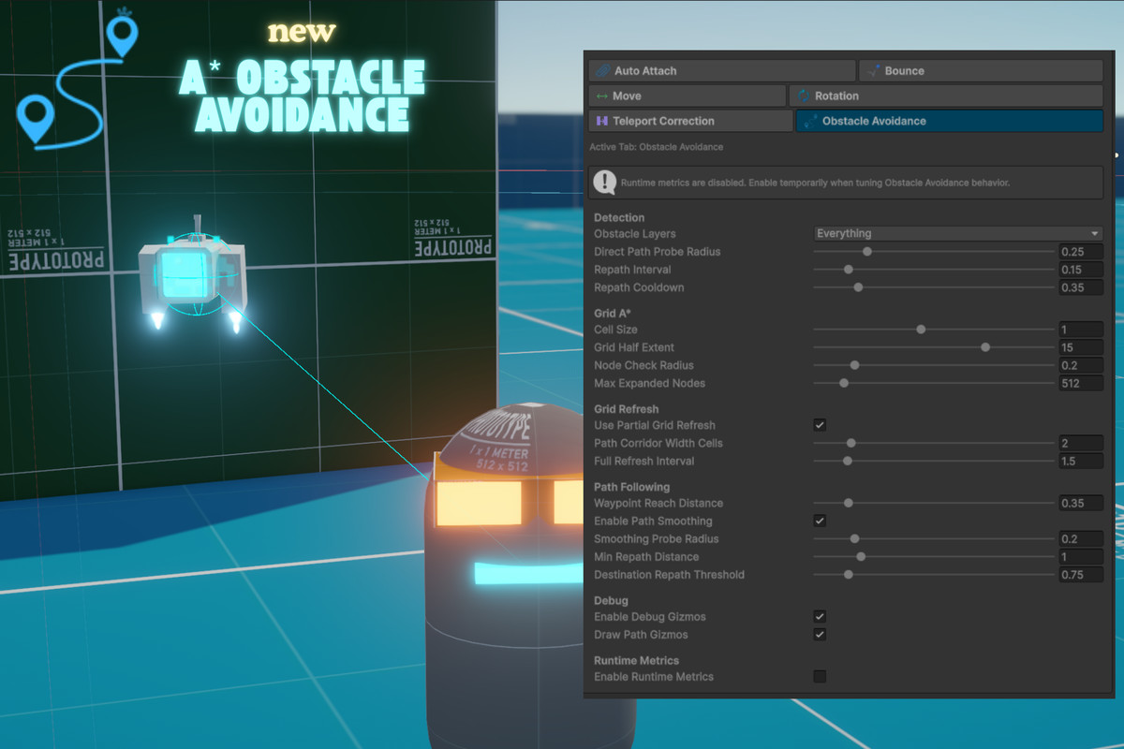1124x749 pixels.
Task: Open the Auto Attach tab
Action: pyautogui.click(x=721, y=71)
